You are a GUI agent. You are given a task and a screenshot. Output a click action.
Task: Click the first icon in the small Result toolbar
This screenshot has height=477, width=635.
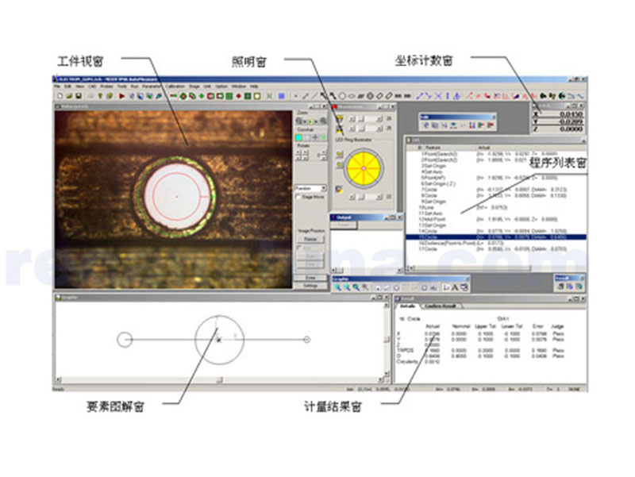tap(561, 287)
